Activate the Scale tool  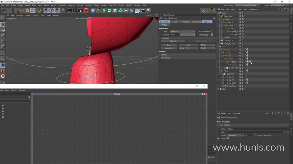[27, 10]
